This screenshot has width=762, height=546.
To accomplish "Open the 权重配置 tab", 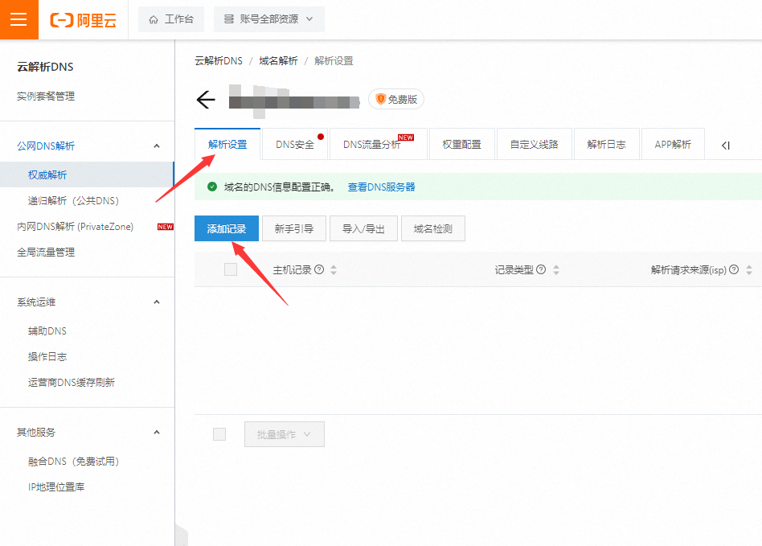I will click(461, 145).
